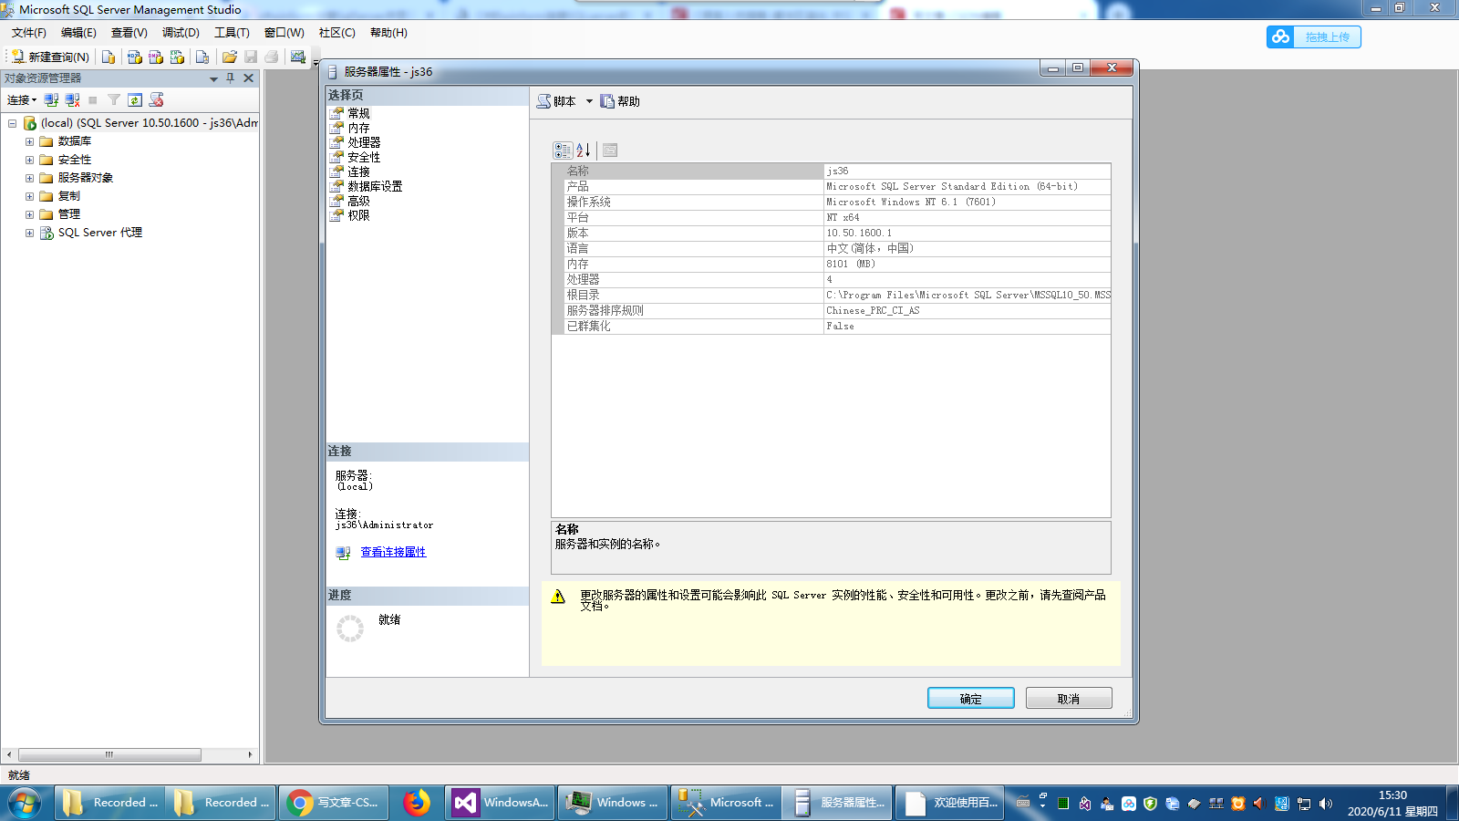Refresh the Object Explorer tree

click(135, 100)
